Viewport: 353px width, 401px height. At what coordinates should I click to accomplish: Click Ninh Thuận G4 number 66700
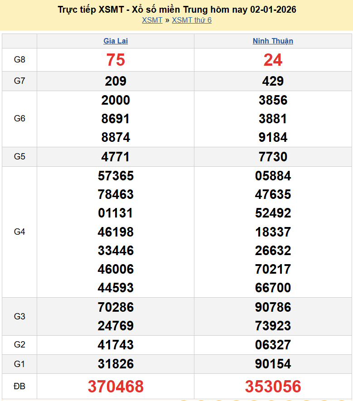tap(273, 288)
